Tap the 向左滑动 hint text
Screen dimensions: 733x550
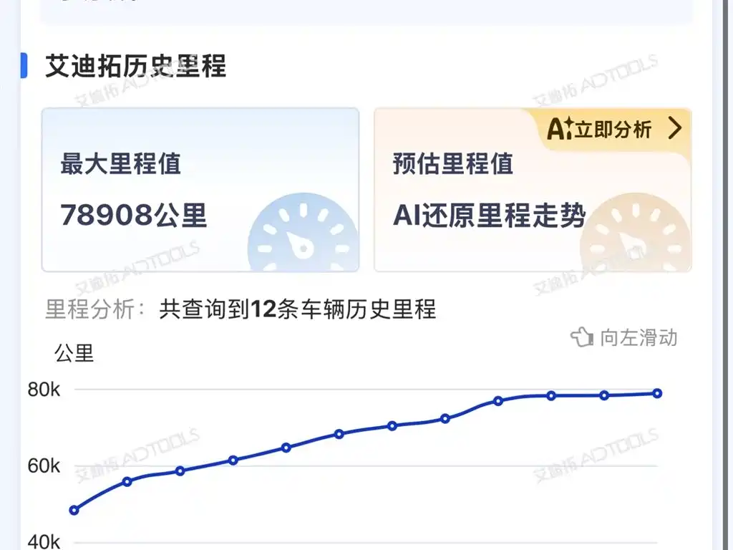639,338
